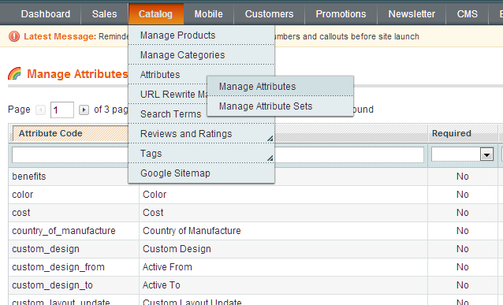Expand the Tags submenu
The width and height of the screenshot is (503, 305).
(x=270, y=158)
